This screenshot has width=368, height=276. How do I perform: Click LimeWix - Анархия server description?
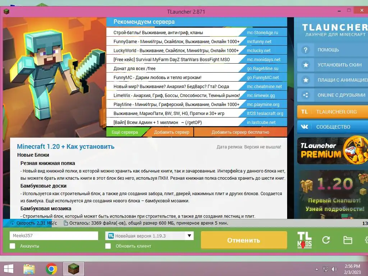[x=177, y=96]
